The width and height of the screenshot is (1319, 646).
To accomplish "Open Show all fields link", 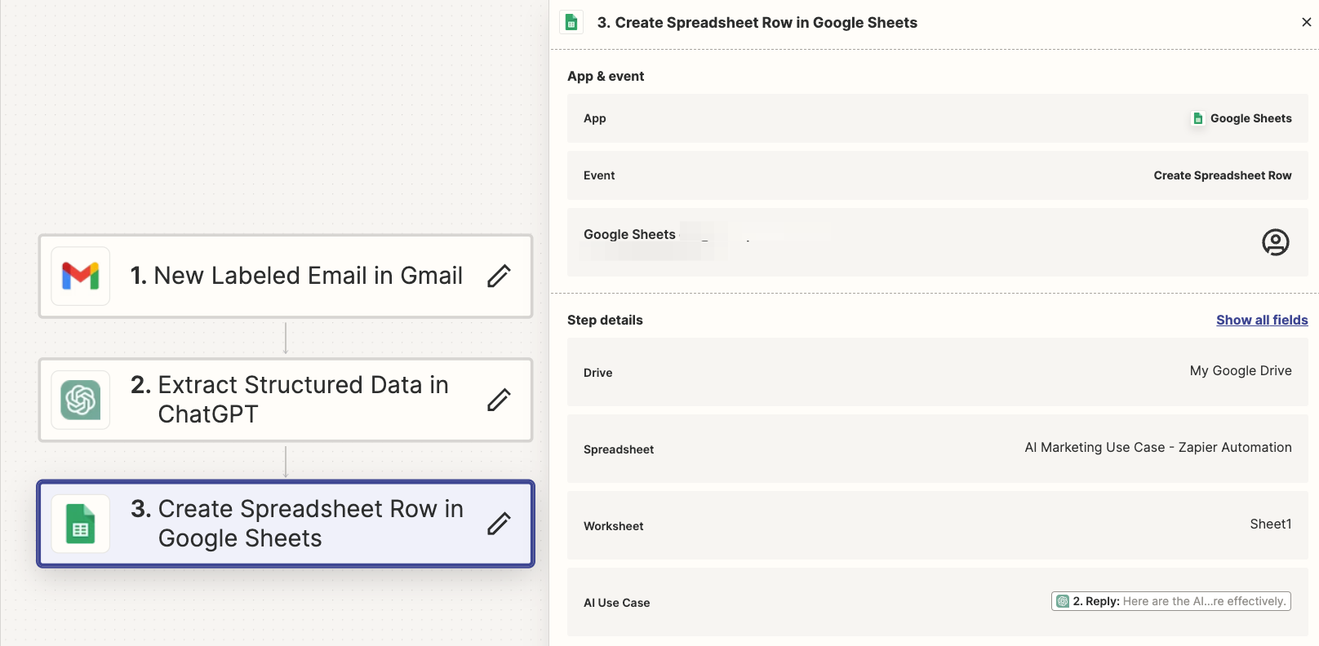I will click(x=1262, y=320).
